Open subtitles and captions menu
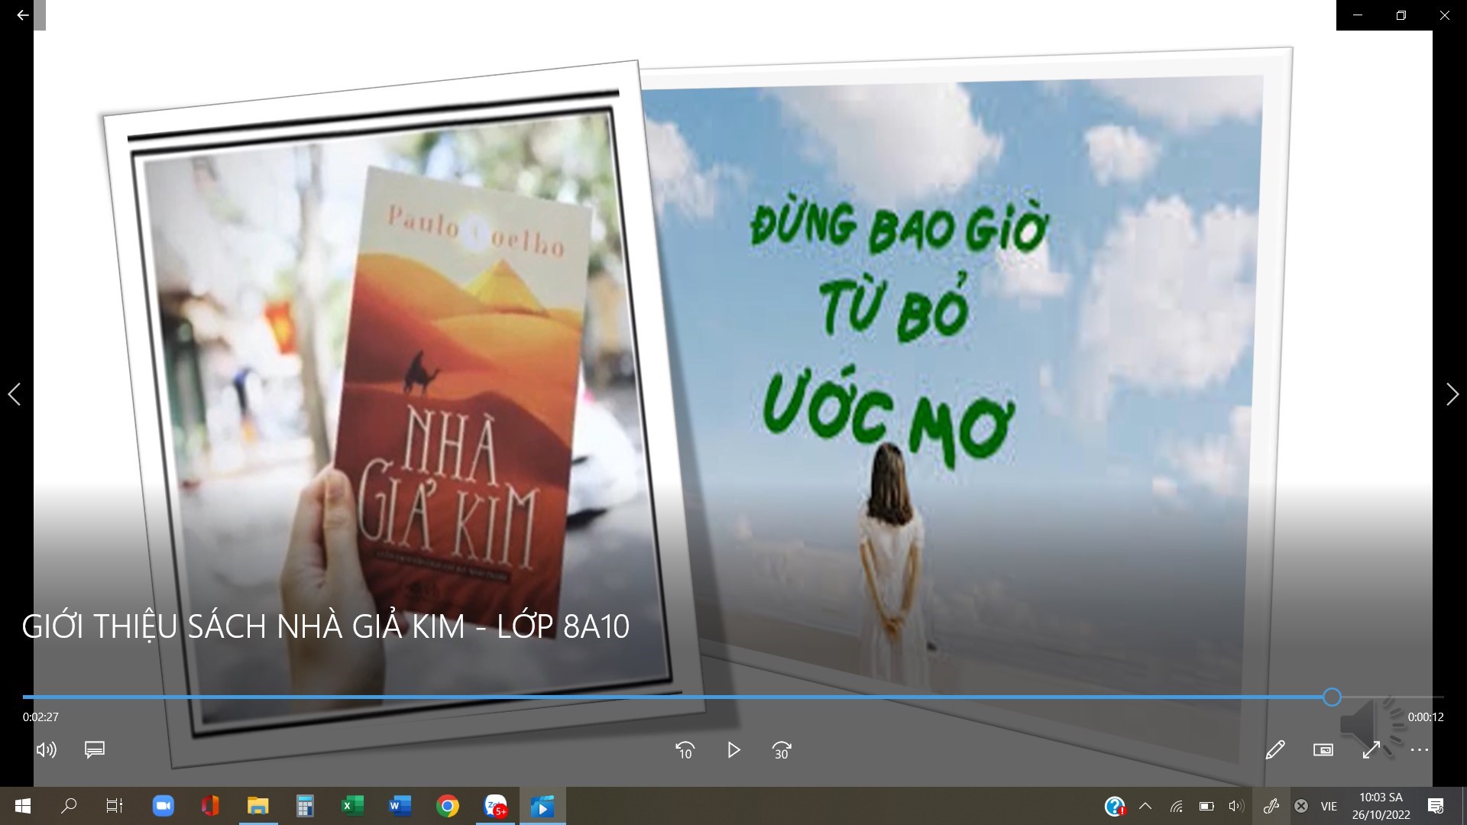The width and height of the screenshot is (1467, 825). 95,749
